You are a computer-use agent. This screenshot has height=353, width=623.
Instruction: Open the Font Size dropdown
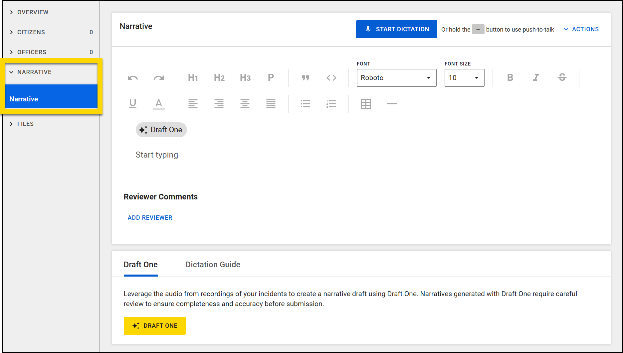pyautogui.click(x=464, y=78)
